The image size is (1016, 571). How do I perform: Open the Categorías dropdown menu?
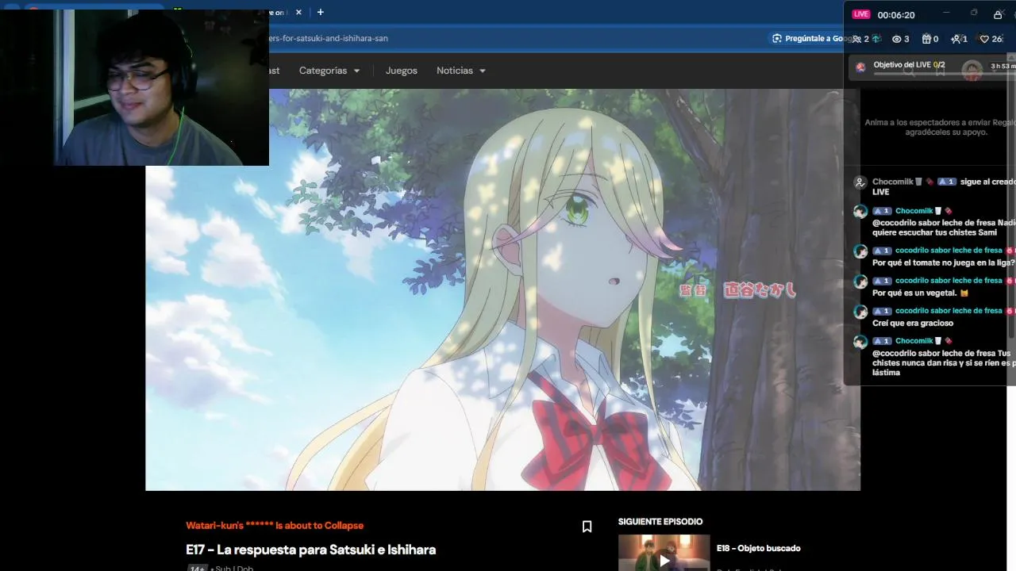(x=329, y=71)
